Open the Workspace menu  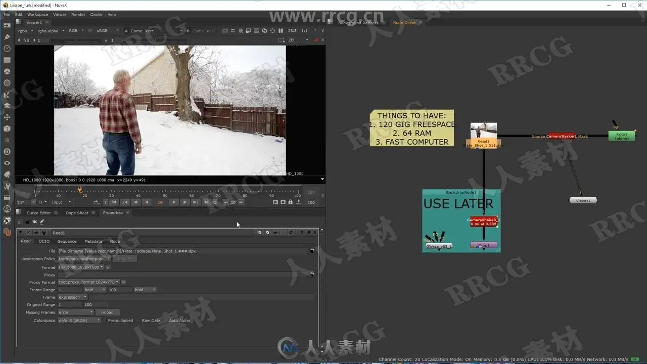tap(37, 14)
